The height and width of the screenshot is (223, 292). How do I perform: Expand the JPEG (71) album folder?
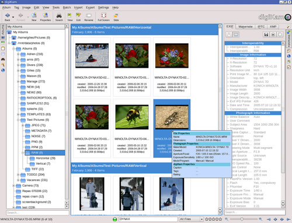(23, 126)
